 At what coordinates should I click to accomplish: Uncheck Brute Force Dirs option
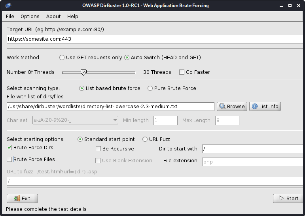click(x=9, y=148)
